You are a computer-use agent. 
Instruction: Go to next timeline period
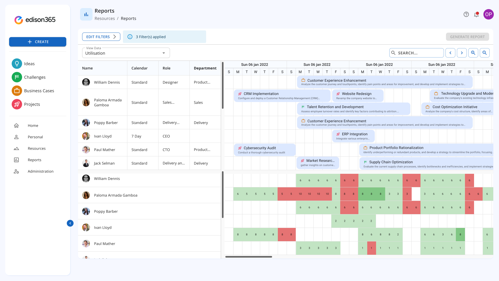tap(462, 53)
